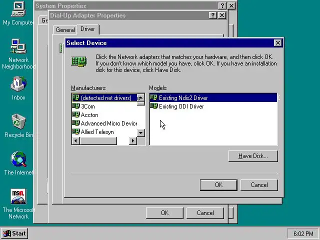Select 3Com in Manufacturers list

[x=104, y=106]
